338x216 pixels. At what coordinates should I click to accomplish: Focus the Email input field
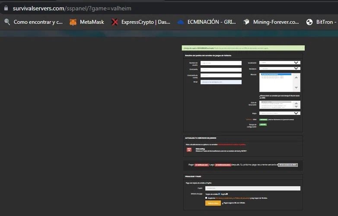221,82
